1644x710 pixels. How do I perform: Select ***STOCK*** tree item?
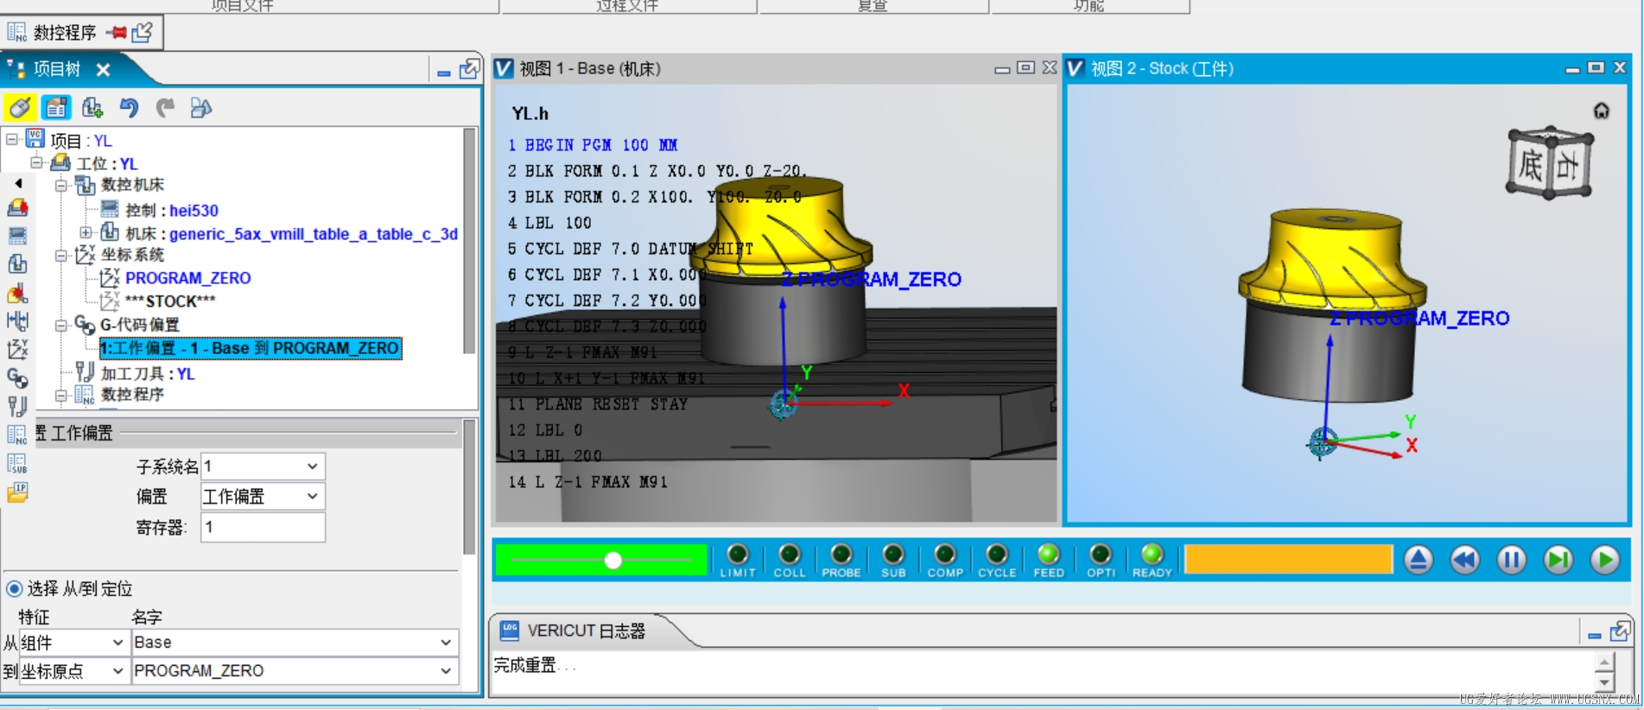[169, 301]
